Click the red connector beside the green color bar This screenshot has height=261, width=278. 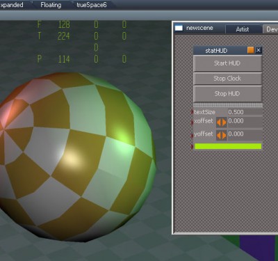[192, 146]
